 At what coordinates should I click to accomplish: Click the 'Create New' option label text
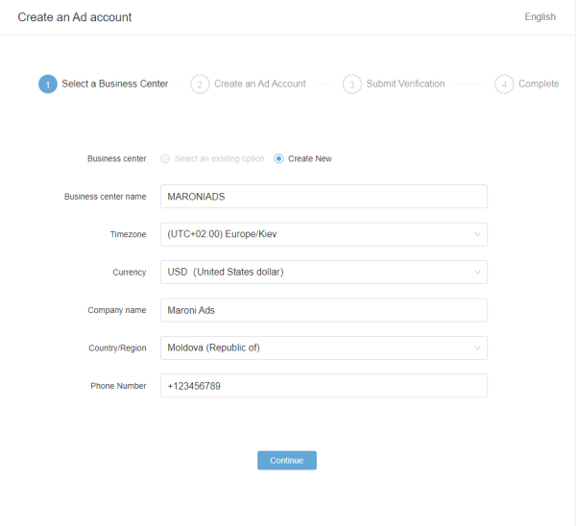tap(310, 159)
